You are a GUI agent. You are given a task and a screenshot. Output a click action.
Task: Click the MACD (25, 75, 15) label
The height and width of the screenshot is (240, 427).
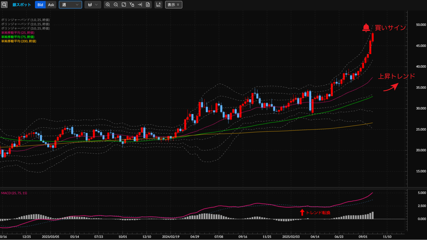click(14, 193)
